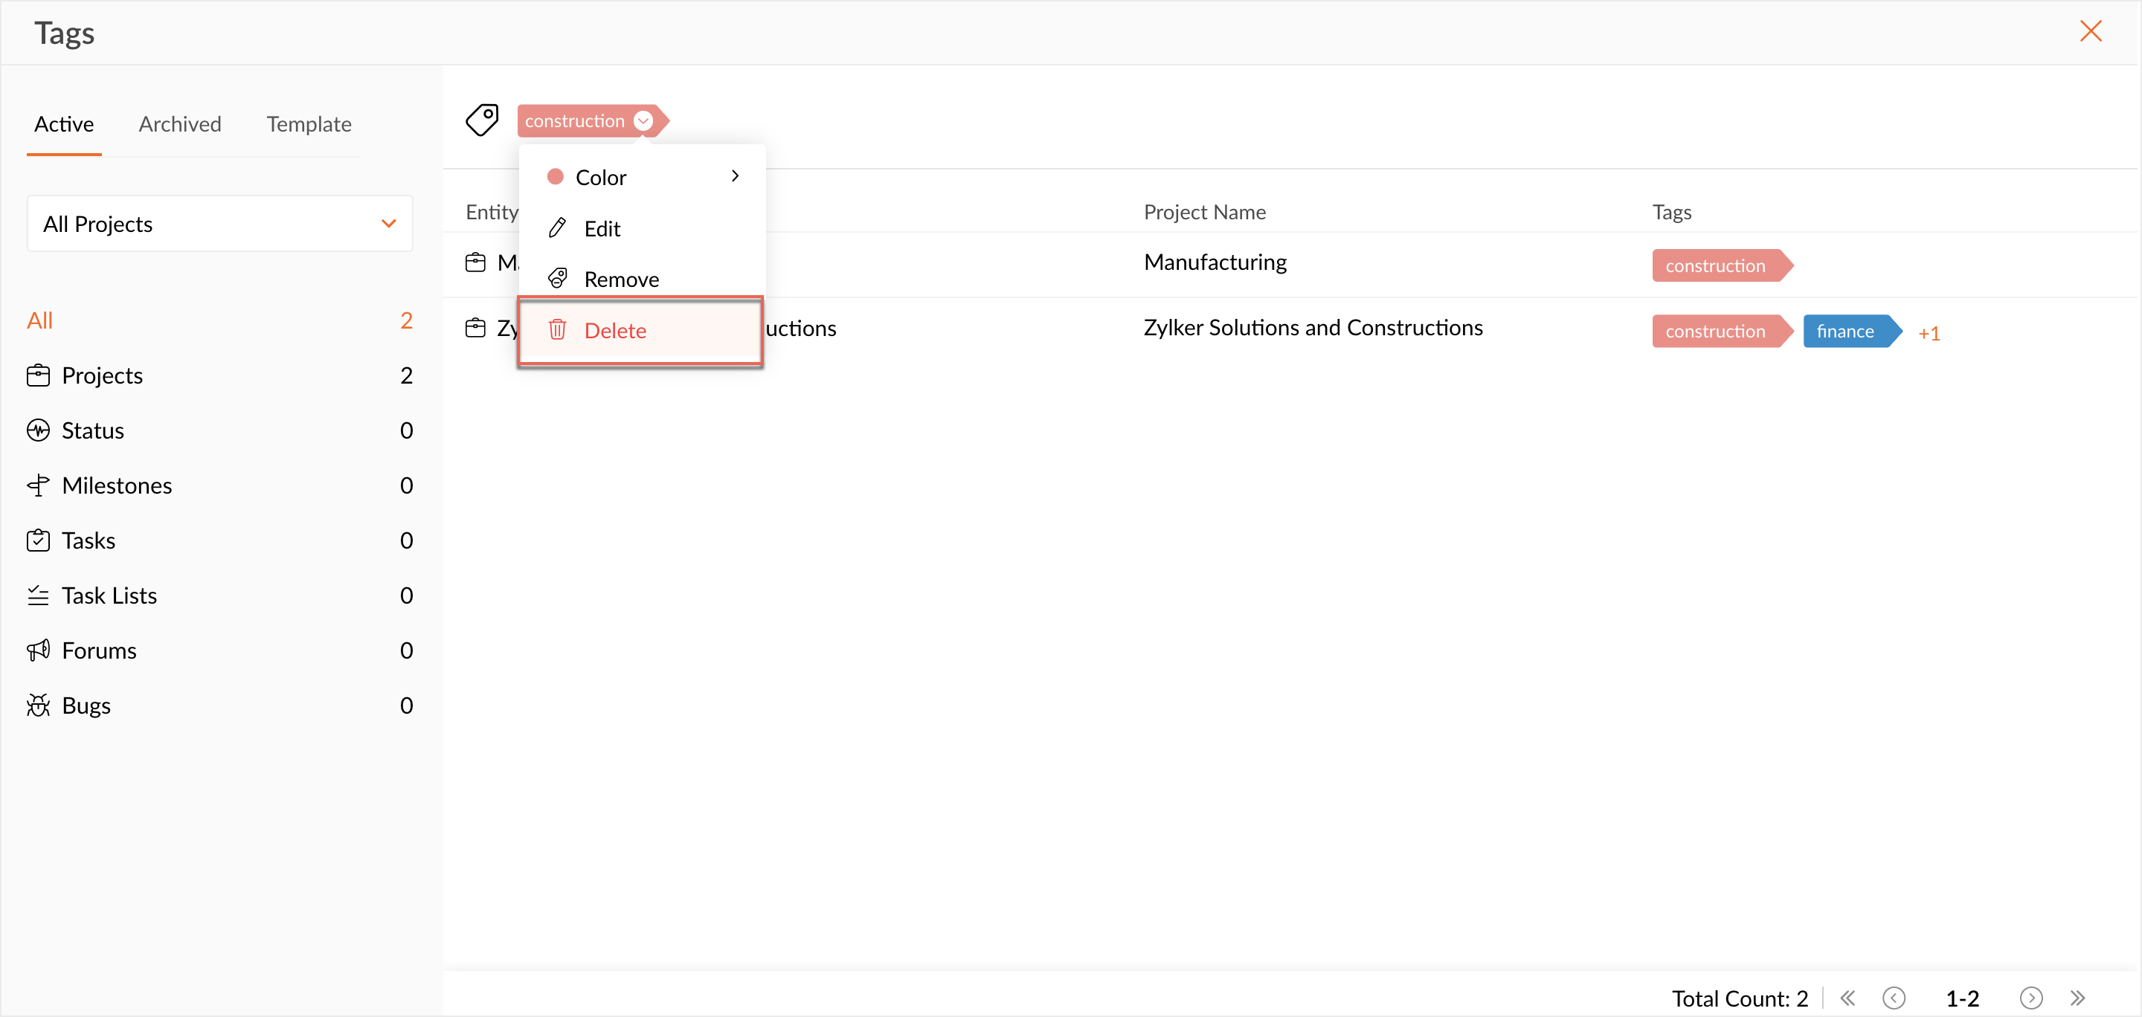Click the Remove tag icon in menu
The height and width of the screenshot is (1017, 2142).
[557, 278]
